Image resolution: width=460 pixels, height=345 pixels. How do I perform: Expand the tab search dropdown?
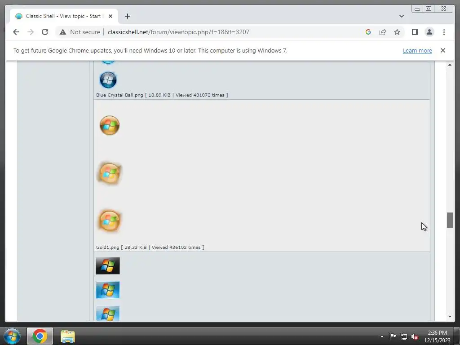401,16
